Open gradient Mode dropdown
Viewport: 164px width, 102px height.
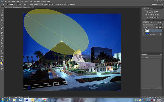point(38,4)
